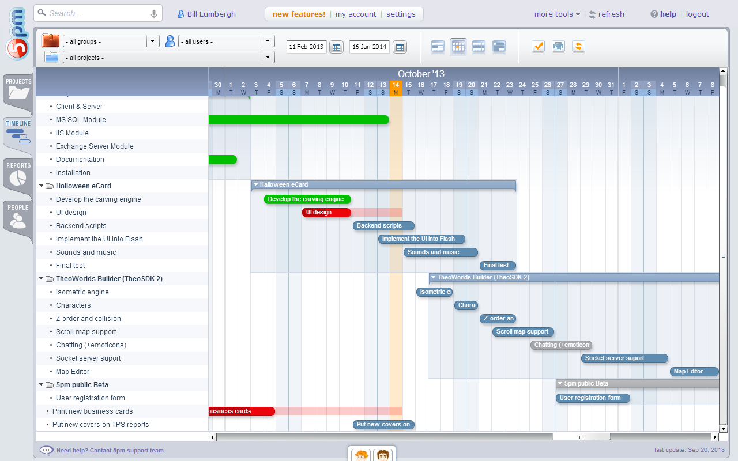Open the all groups dropdown
Screen dimensions: 738x461
click(111, 41)
